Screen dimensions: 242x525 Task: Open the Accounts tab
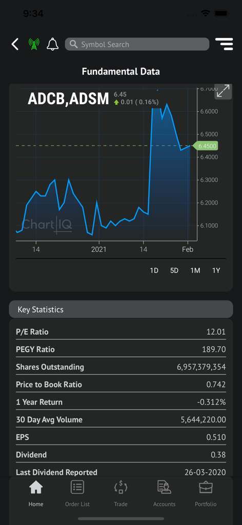tap(165, 494)
